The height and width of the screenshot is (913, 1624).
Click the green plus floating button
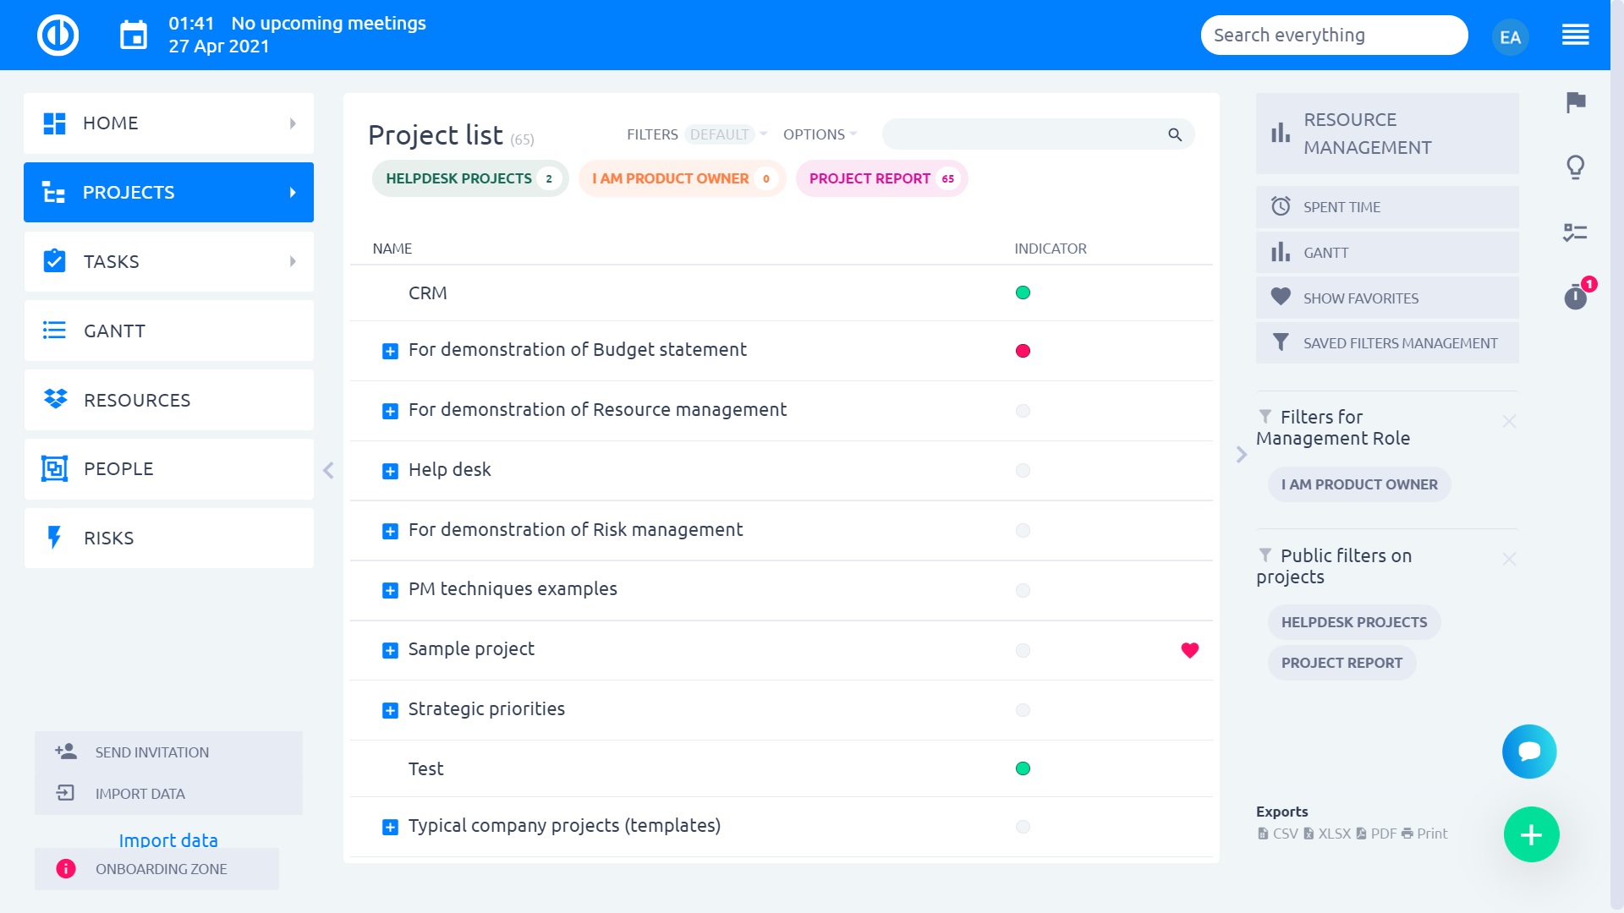click(1531, 835)
